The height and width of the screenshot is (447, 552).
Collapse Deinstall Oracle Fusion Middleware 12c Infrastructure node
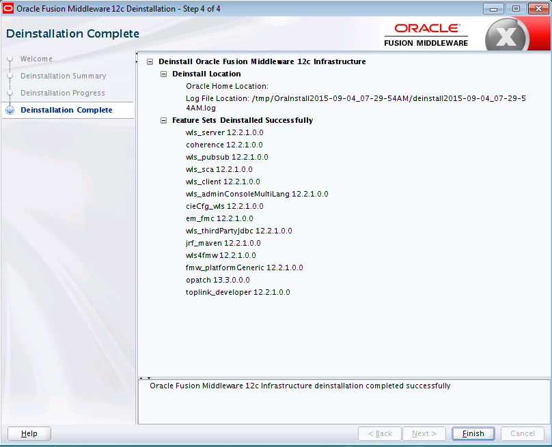coord(150,62)
